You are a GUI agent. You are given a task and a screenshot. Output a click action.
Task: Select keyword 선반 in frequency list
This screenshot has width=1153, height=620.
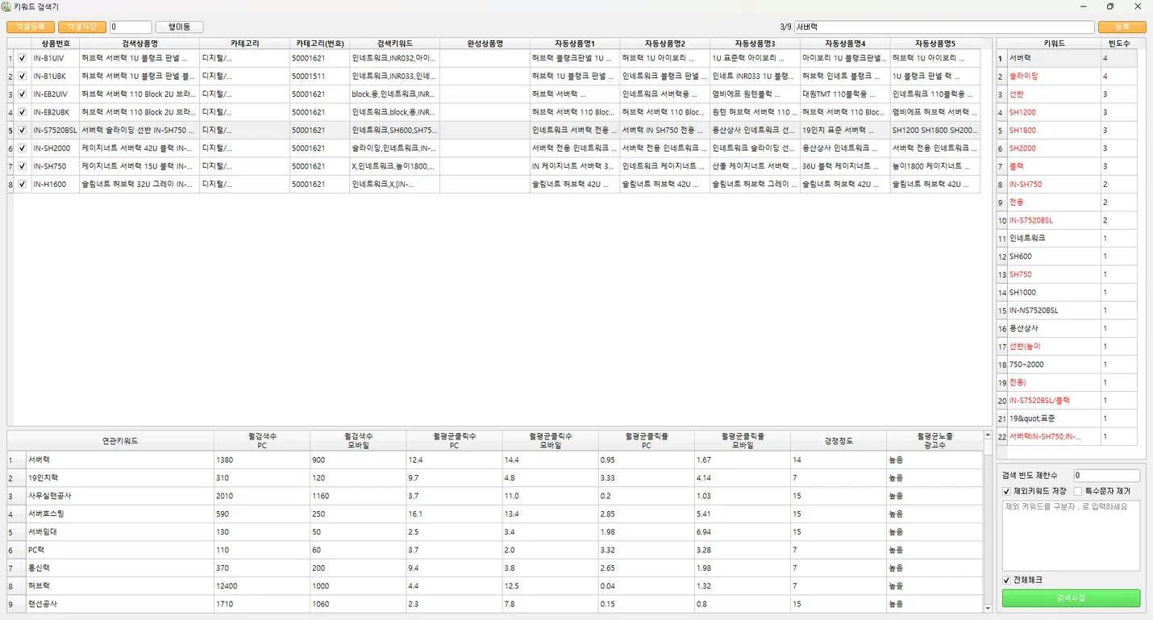pos(1054,94)
